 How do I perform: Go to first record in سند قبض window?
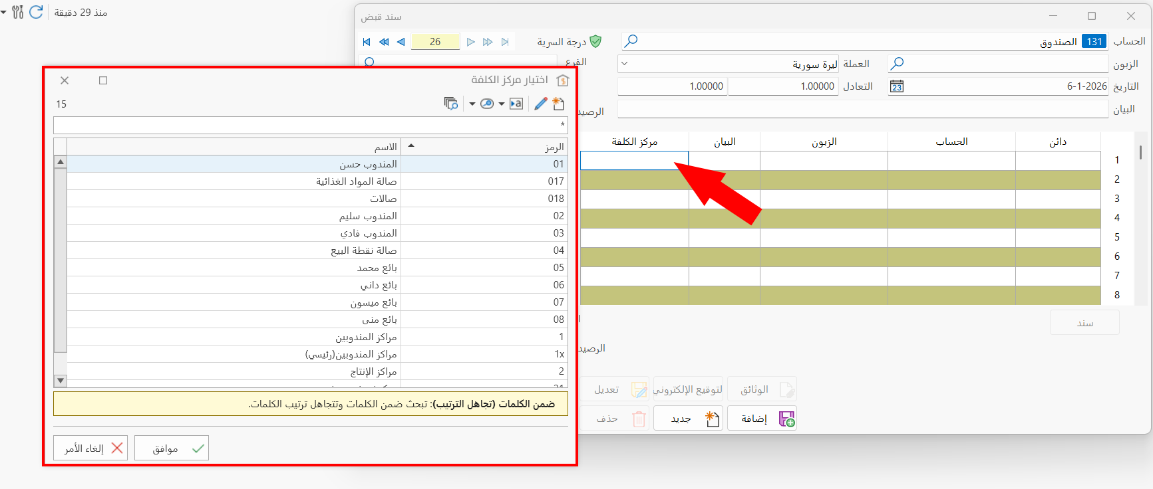click(x=367, y=42)
